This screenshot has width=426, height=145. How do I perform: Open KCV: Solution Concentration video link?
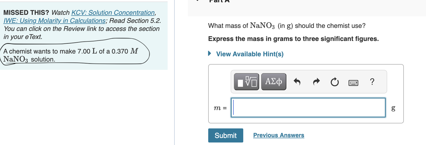coord(113,12)
